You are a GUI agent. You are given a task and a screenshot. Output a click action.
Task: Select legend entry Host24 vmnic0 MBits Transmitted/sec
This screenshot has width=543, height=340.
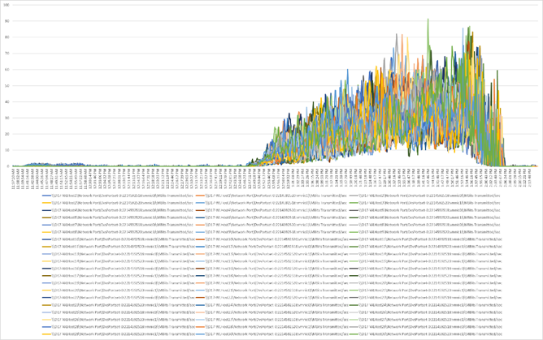[271, 305]
